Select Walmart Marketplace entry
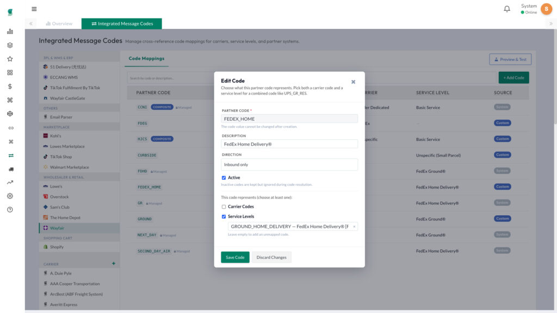Screen dimensions: 557x313 point(79,167)
